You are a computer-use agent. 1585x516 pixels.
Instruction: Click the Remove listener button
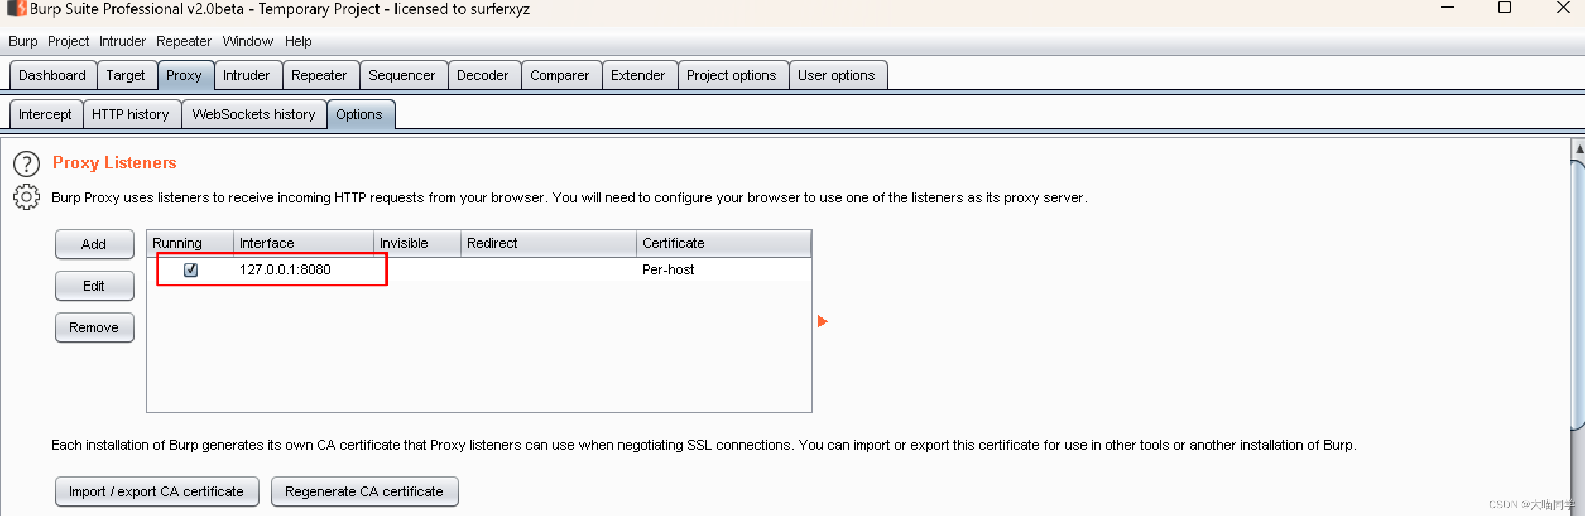94,327
